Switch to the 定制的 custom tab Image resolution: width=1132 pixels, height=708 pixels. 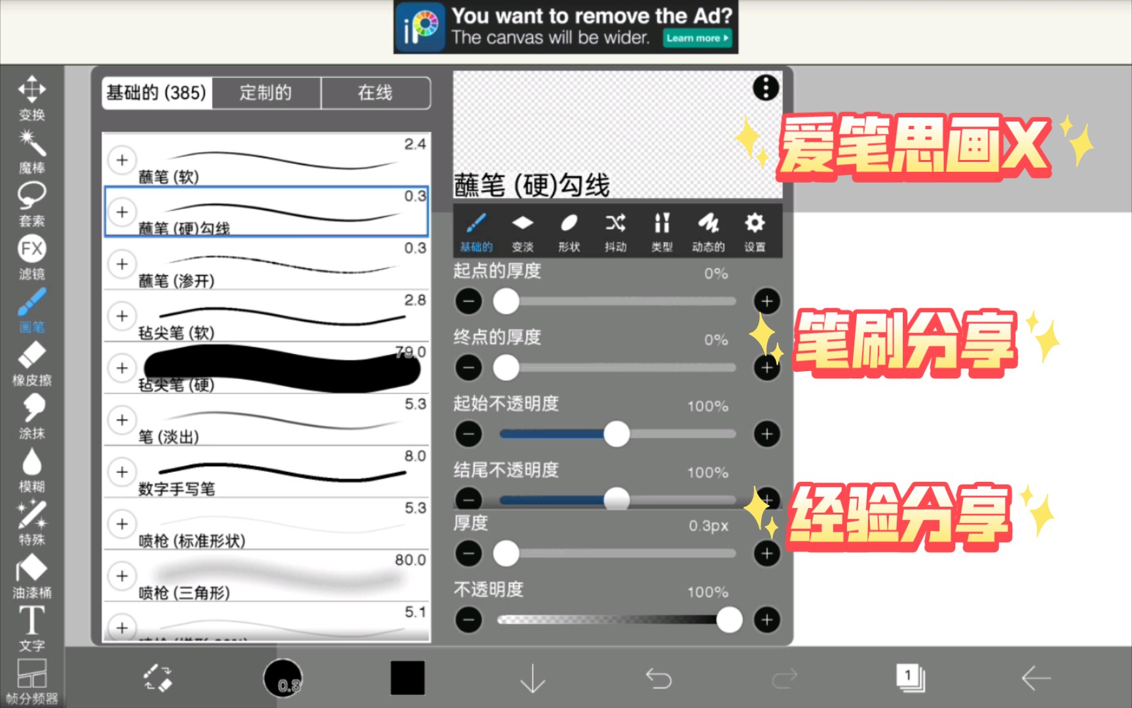[266, 92]
